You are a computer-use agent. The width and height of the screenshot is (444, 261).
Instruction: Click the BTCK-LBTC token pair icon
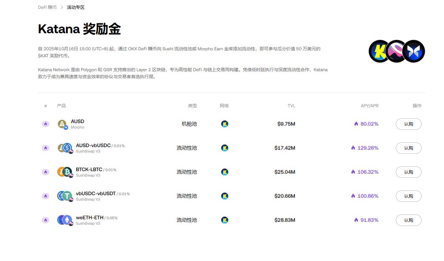pyautogui.click(x=65, y=172)
